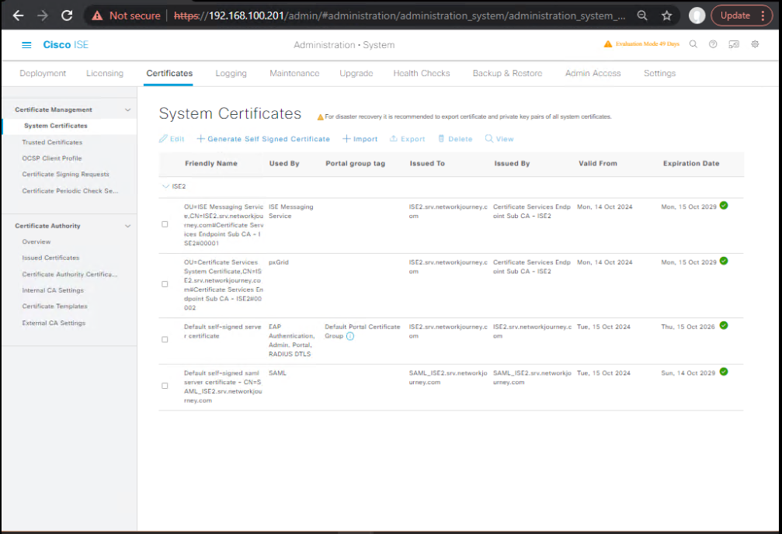Select the ISE Messaging Service certificate checkbox

(165, 224)
